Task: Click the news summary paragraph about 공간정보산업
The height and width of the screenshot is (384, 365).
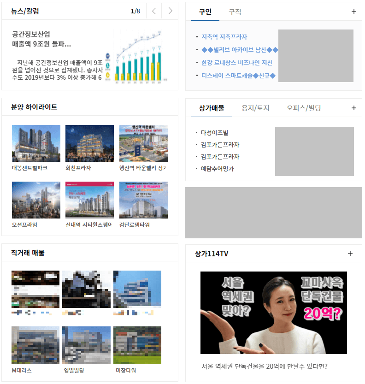Action: click(58, 70)
